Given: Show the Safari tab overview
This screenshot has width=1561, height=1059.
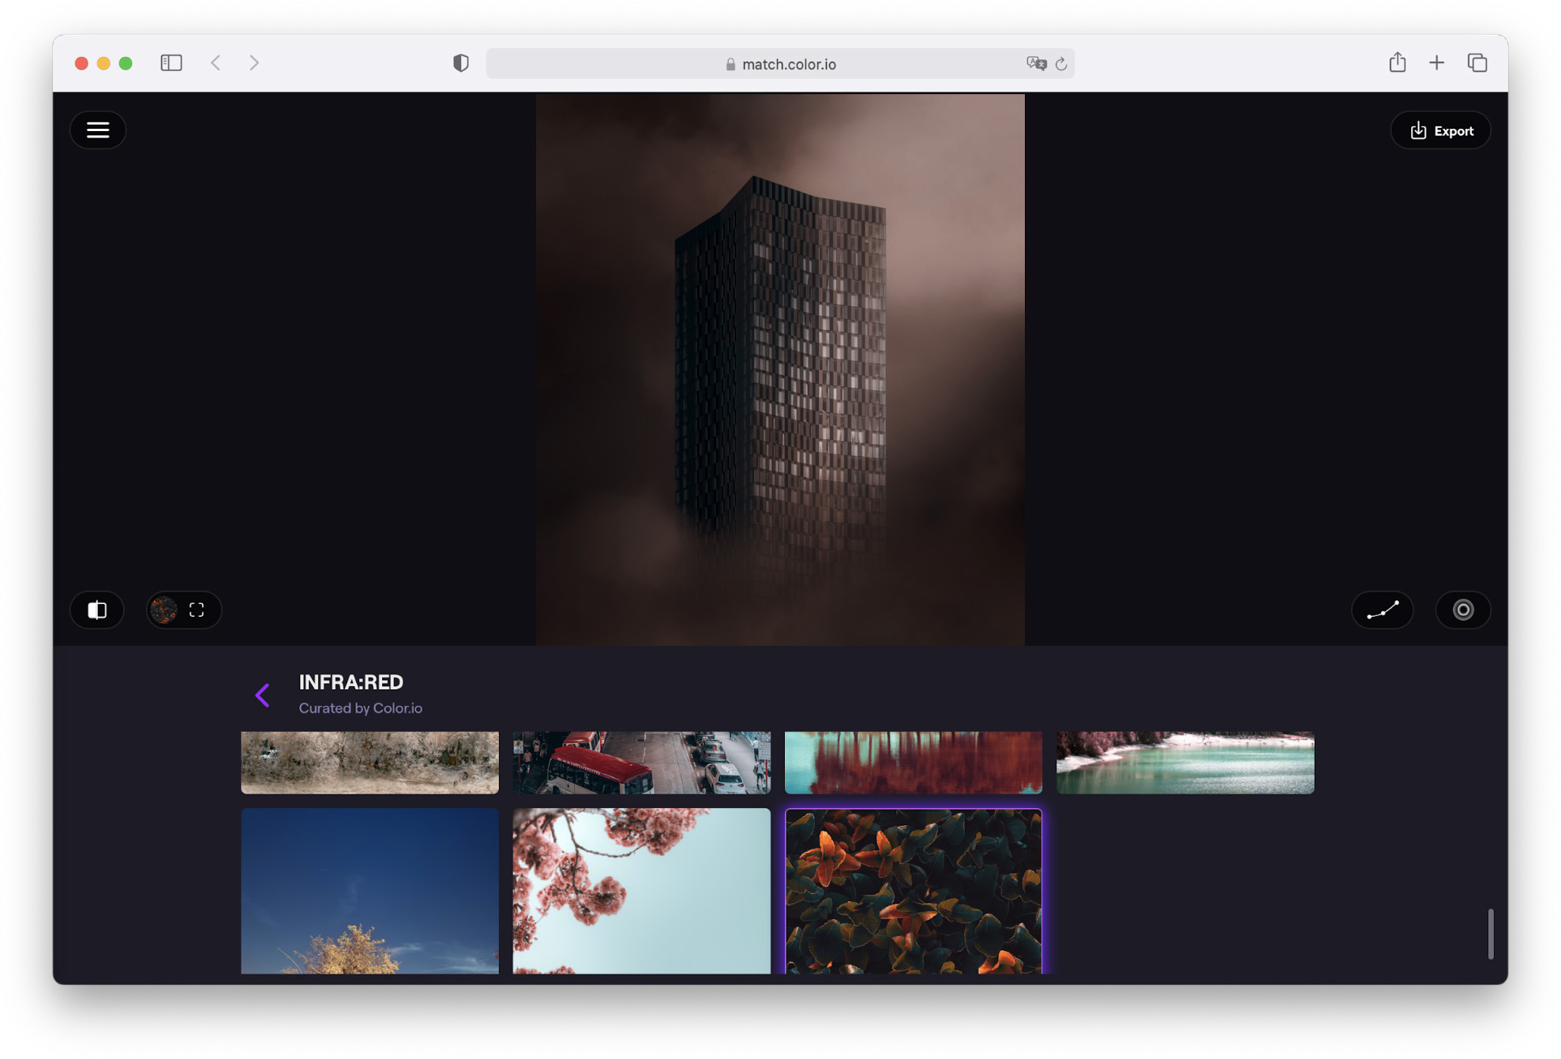Looking at the screenshot, I should point(1477,63).
